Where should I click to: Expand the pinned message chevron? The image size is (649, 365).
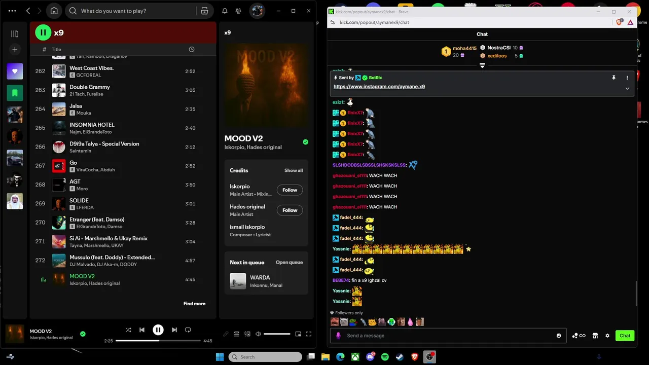(627, 88)
